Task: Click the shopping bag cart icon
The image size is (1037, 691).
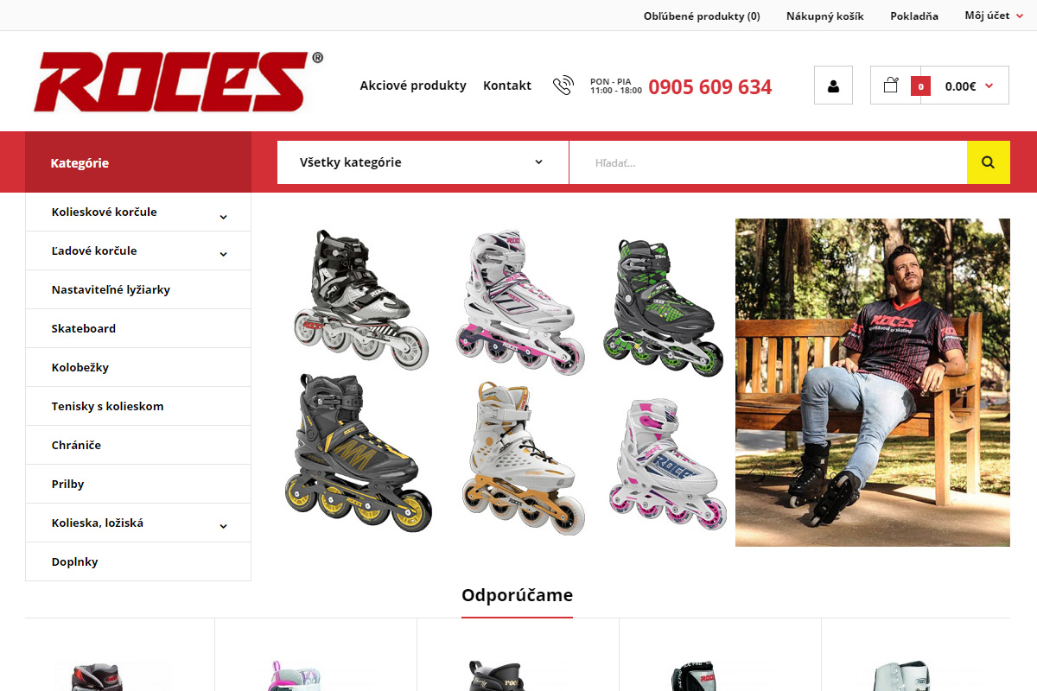Action: pyautogui.click(x=891, y=85)
